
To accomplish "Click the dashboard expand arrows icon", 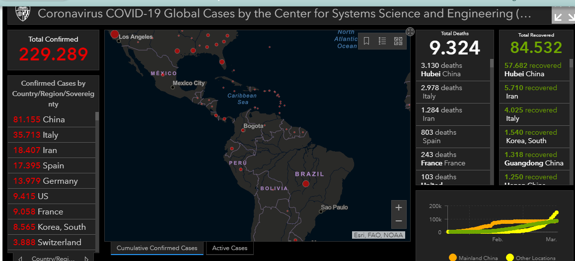I will pos(563,16).
